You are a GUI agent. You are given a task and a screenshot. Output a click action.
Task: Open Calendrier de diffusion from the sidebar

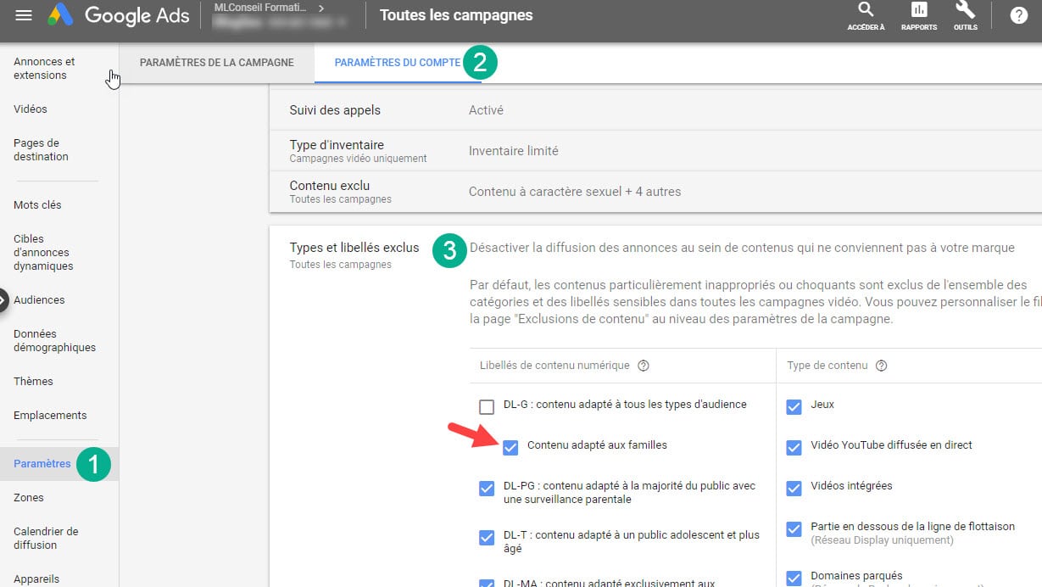pos(46,538)
